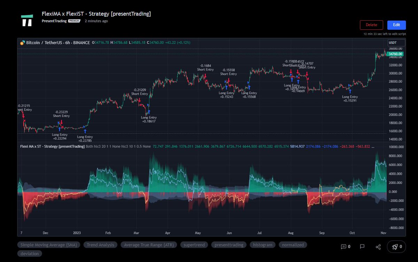Select the Trend Analysis tag
The width and height of the screenshot is (418, 262).
pyautogui.click(x=100, y=245)
